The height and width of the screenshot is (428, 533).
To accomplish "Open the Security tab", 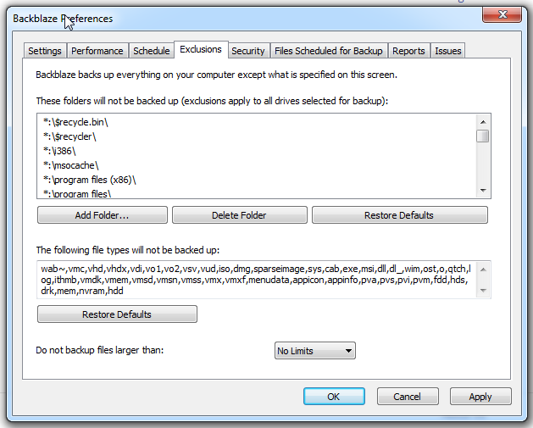I will 248,51.
